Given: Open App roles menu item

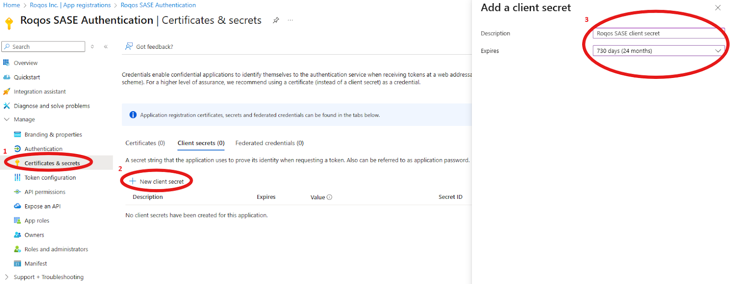Looking at the screenshot, I should tap(37, 221).
